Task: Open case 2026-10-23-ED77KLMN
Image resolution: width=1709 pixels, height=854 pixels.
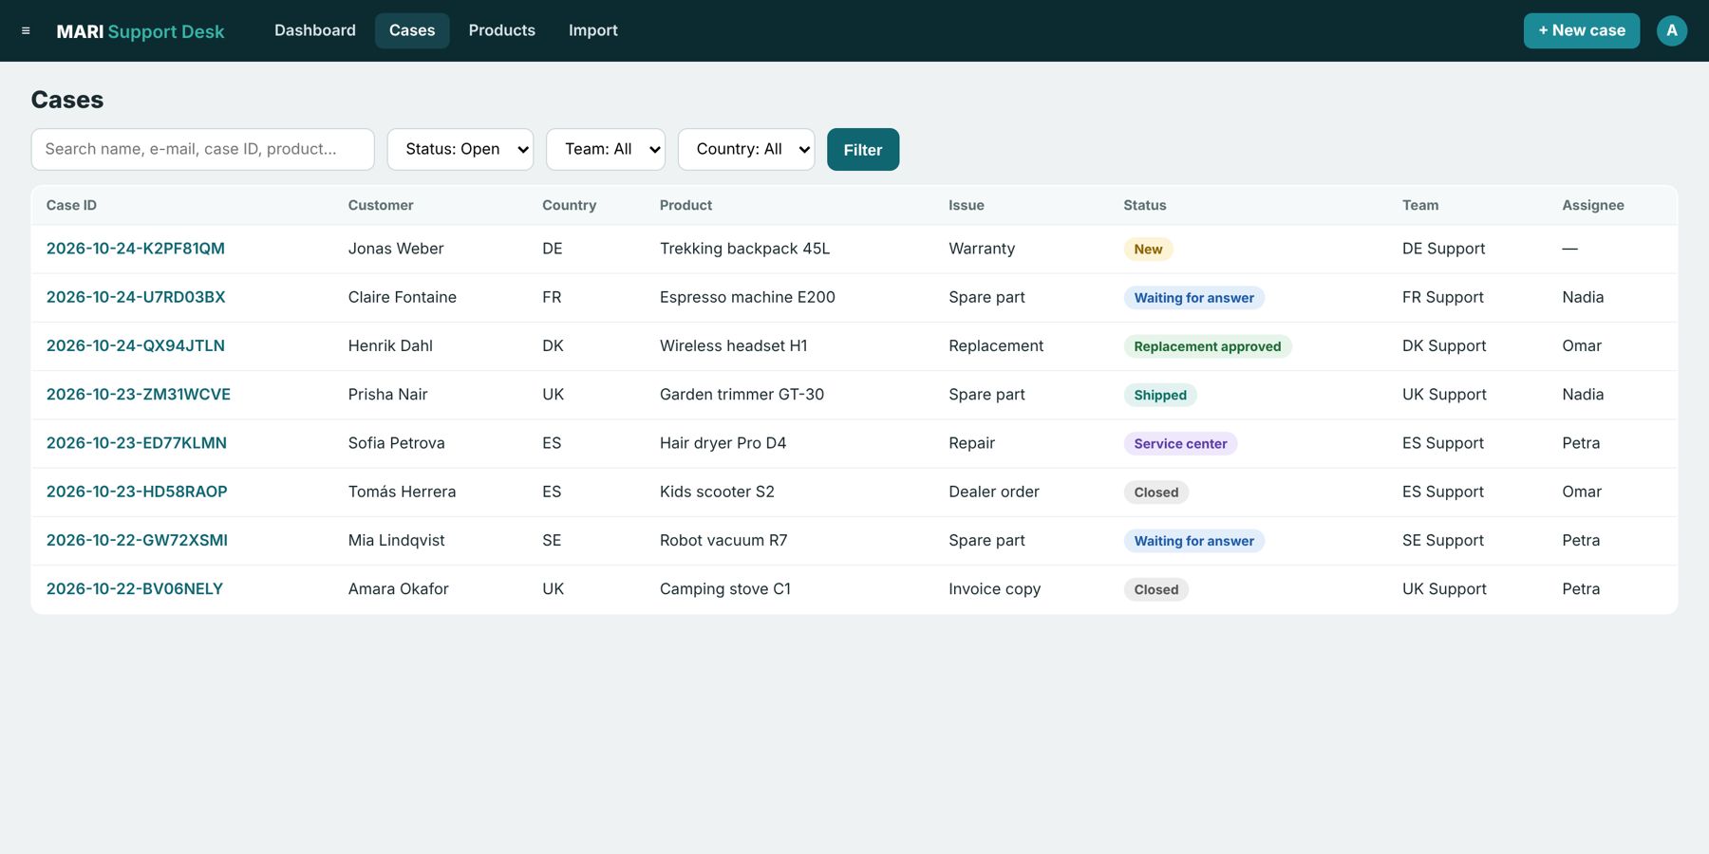Action: pos(137,443)
